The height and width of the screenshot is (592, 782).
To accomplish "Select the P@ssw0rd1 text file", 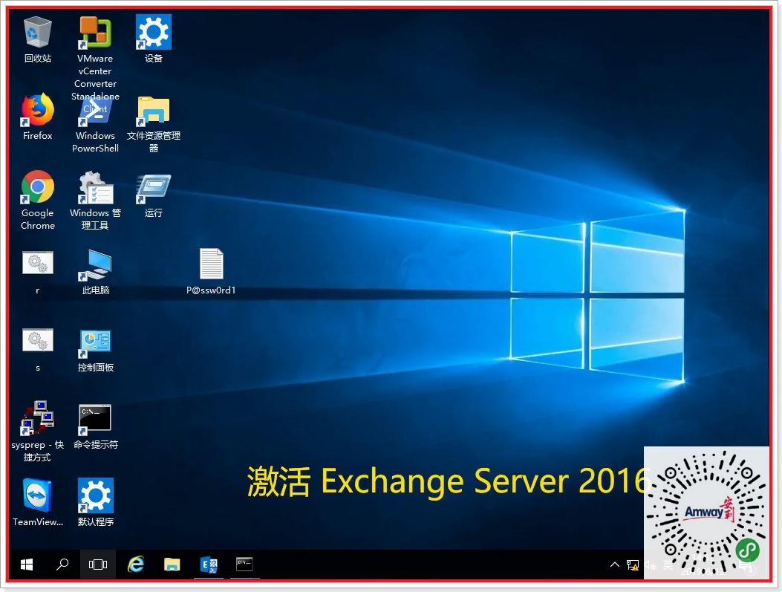I will pyautogui.click(x=211, y=271).
